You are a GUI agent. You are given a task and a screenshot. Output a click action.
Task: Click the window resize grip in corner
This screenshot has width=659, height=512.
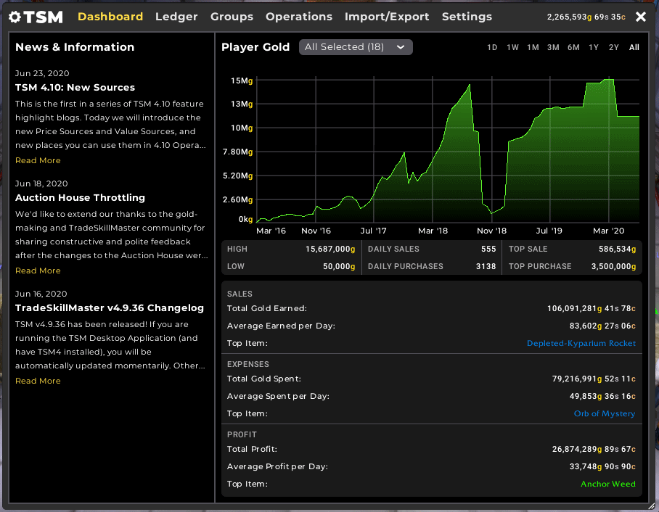click(x=652, y=505)
